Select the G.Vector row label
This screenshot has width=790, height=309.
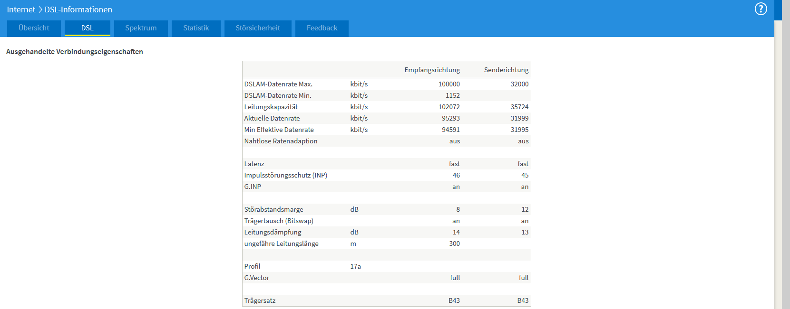pos(257,278)
